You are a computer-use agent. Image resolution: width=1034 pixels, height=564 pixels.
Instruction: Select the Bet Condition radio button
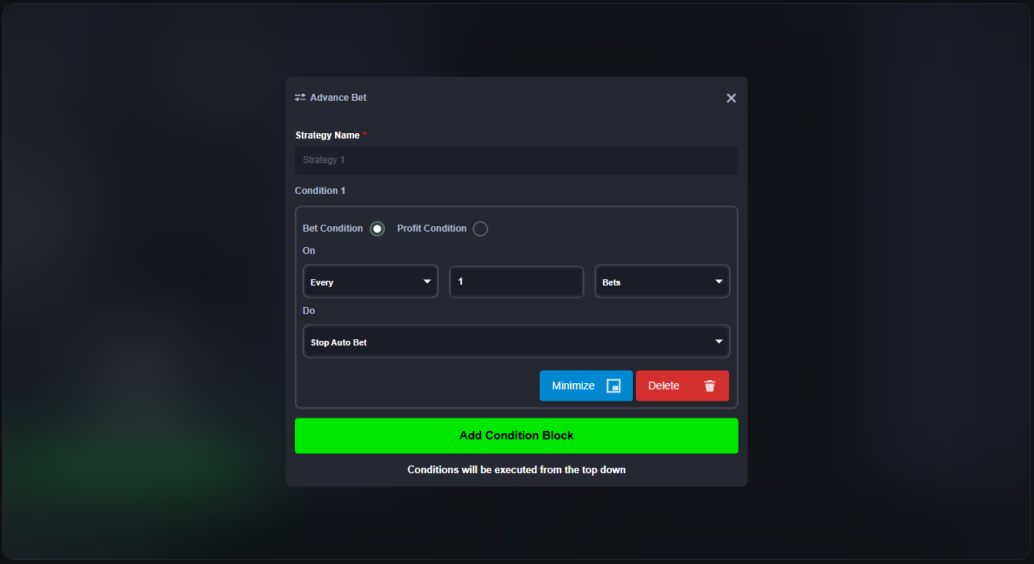377,229
